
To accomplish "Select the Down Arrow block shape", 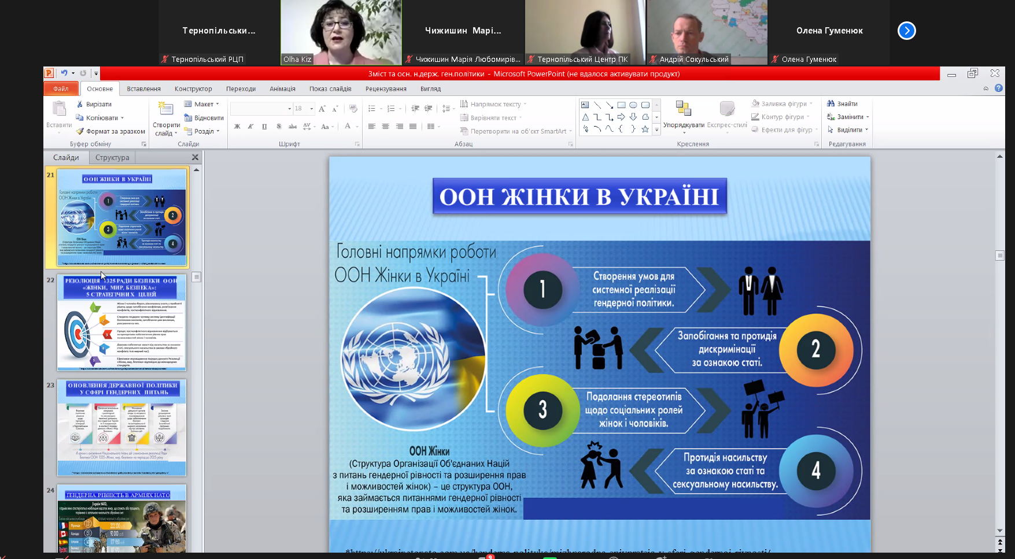I will pyautogui.click(x=633, y=117).
